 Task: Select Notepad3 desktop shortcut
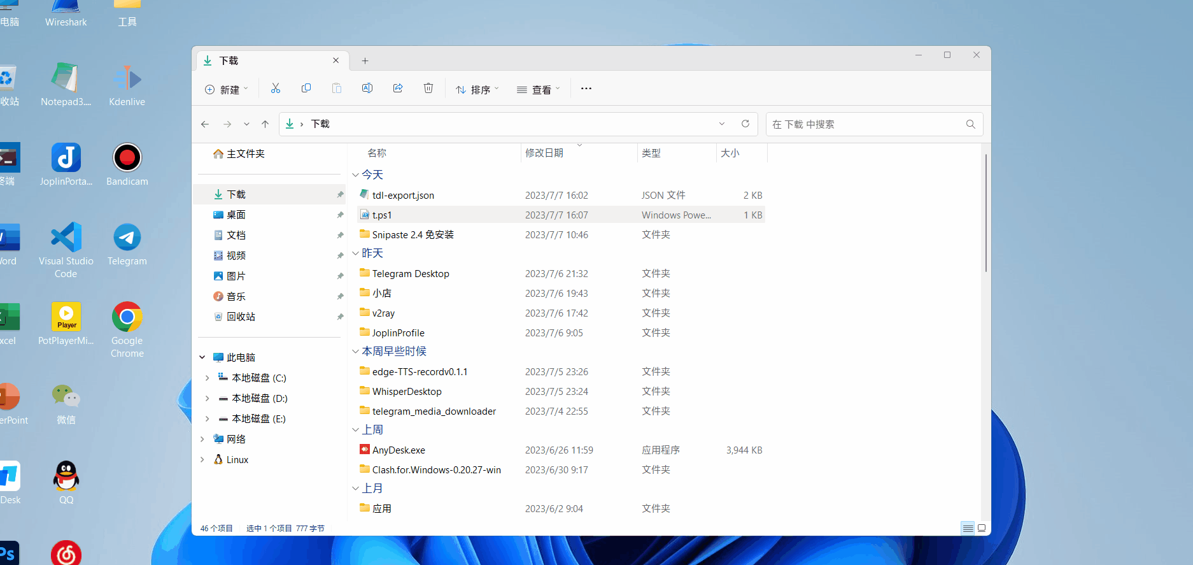(66, 85)
